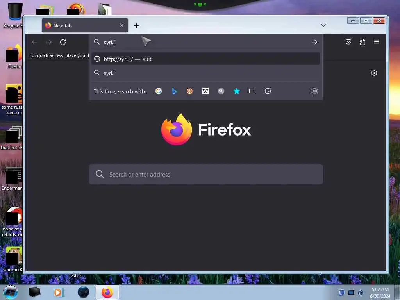Open New Tab personalize gear
Screen dimensions: 400x300
374,73
